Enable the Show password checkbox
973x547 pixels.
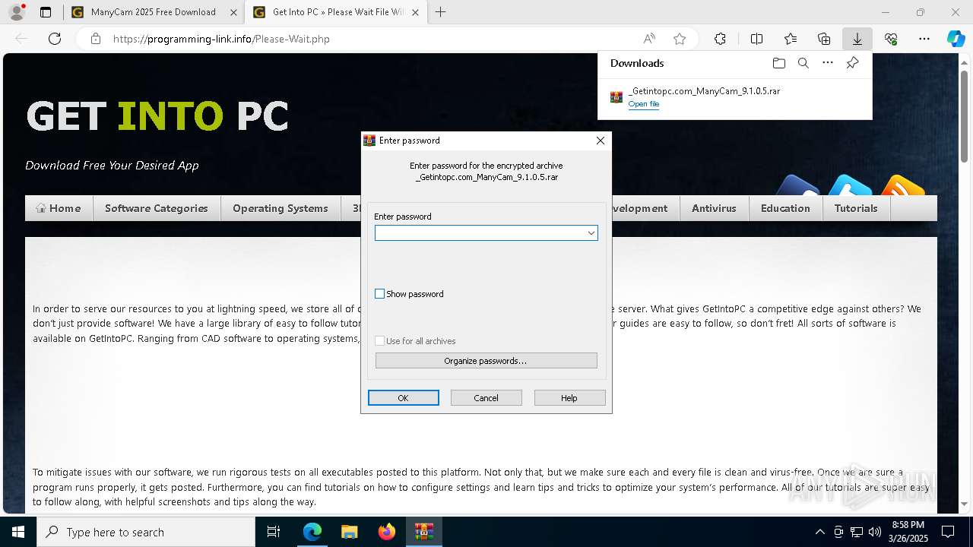(380, 294)
